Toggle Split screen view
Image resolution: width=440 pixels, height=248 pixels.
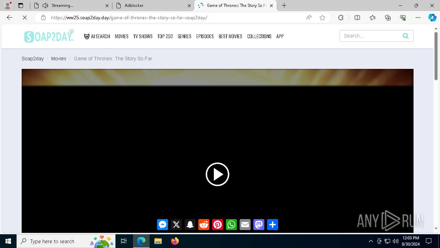(x=357, y=18)
